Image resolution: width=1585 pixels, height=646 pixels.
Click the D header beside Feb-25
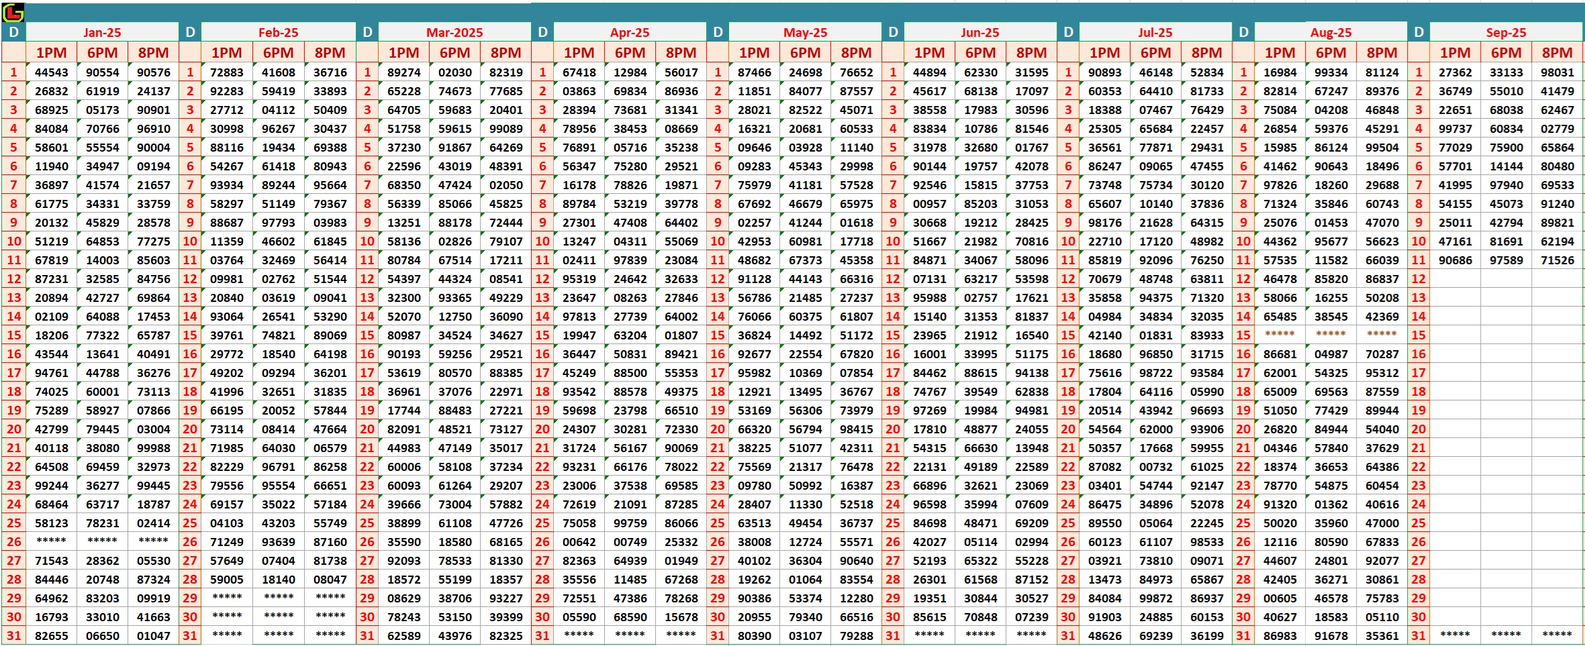coord(190,32)
